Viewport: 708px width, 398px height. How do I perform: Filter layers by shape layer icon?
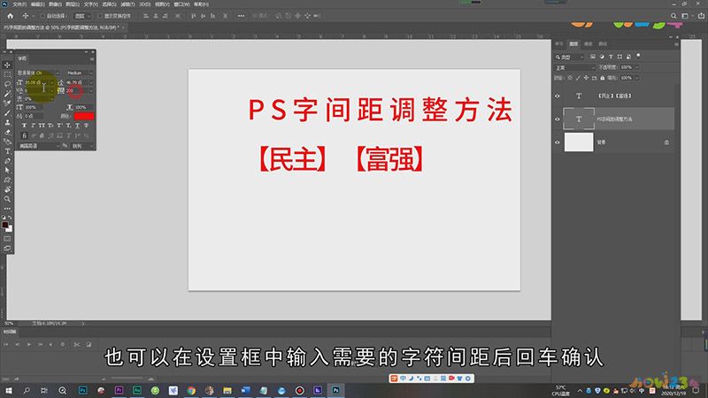click(x=619, y=57)
